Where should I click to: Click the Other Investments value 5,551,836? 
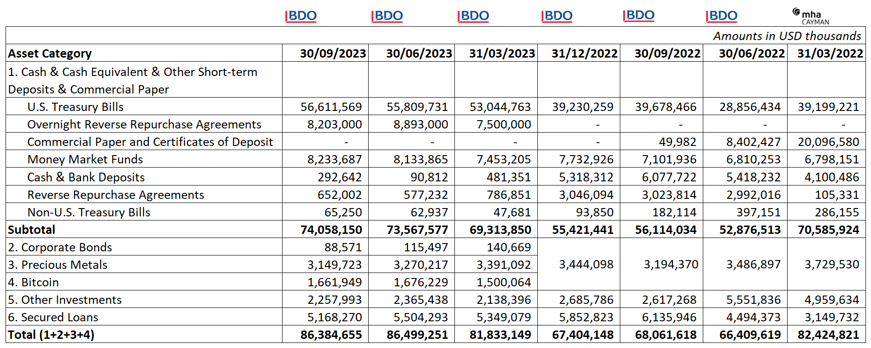[753, 300]
